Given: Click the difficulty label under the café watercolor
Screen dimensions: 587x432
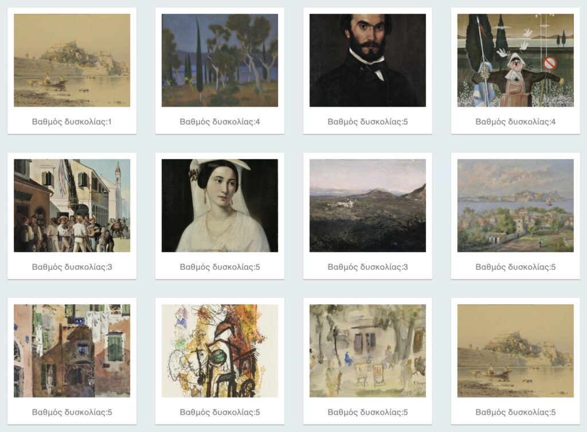Looking at the screenshot, I should pyautogui.click(x=367, y=412).
